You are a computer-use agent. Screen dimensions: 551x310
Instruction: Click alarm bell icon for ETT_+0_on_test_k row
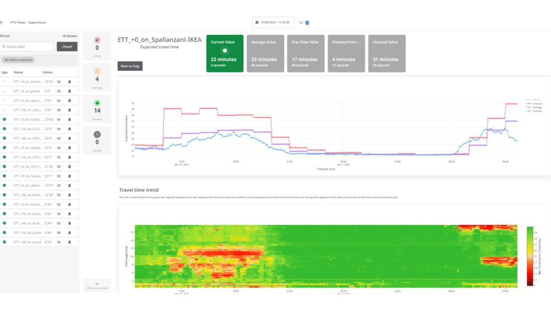click(x=69, y=100)
